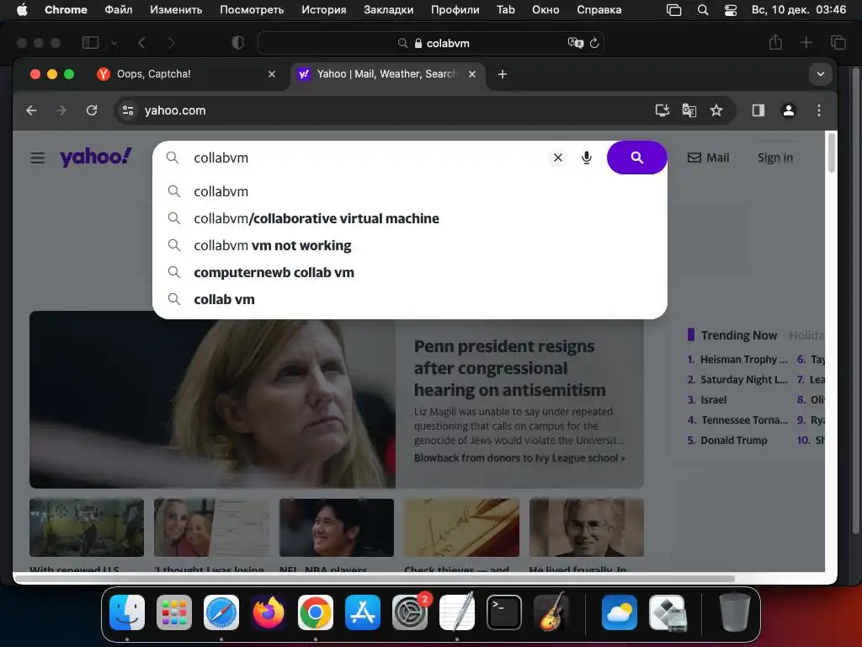862x647 pixels.
Task: Switch to the Oops, Captcha! tab
Action: pyautogui.click(x=185, y=74)
